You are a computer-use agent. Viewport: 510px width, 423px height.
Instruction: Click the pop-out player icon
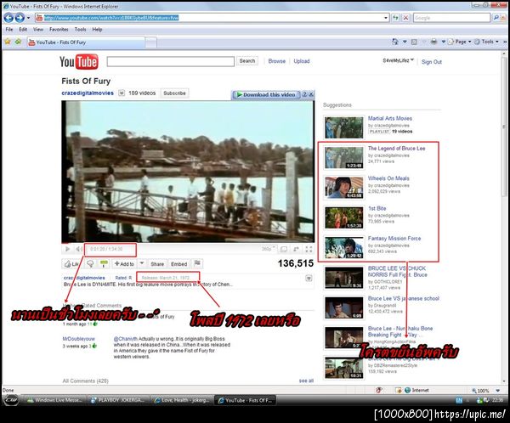[296, 250]
